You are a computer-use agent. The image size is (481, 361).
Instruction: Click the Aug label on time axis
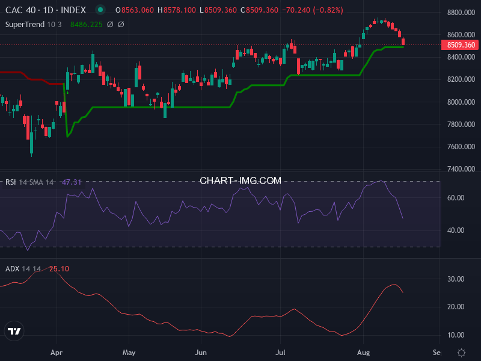(x=363, y=353)
